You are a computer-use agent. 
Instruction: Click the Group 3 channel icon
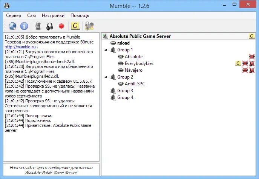[113, 91]
